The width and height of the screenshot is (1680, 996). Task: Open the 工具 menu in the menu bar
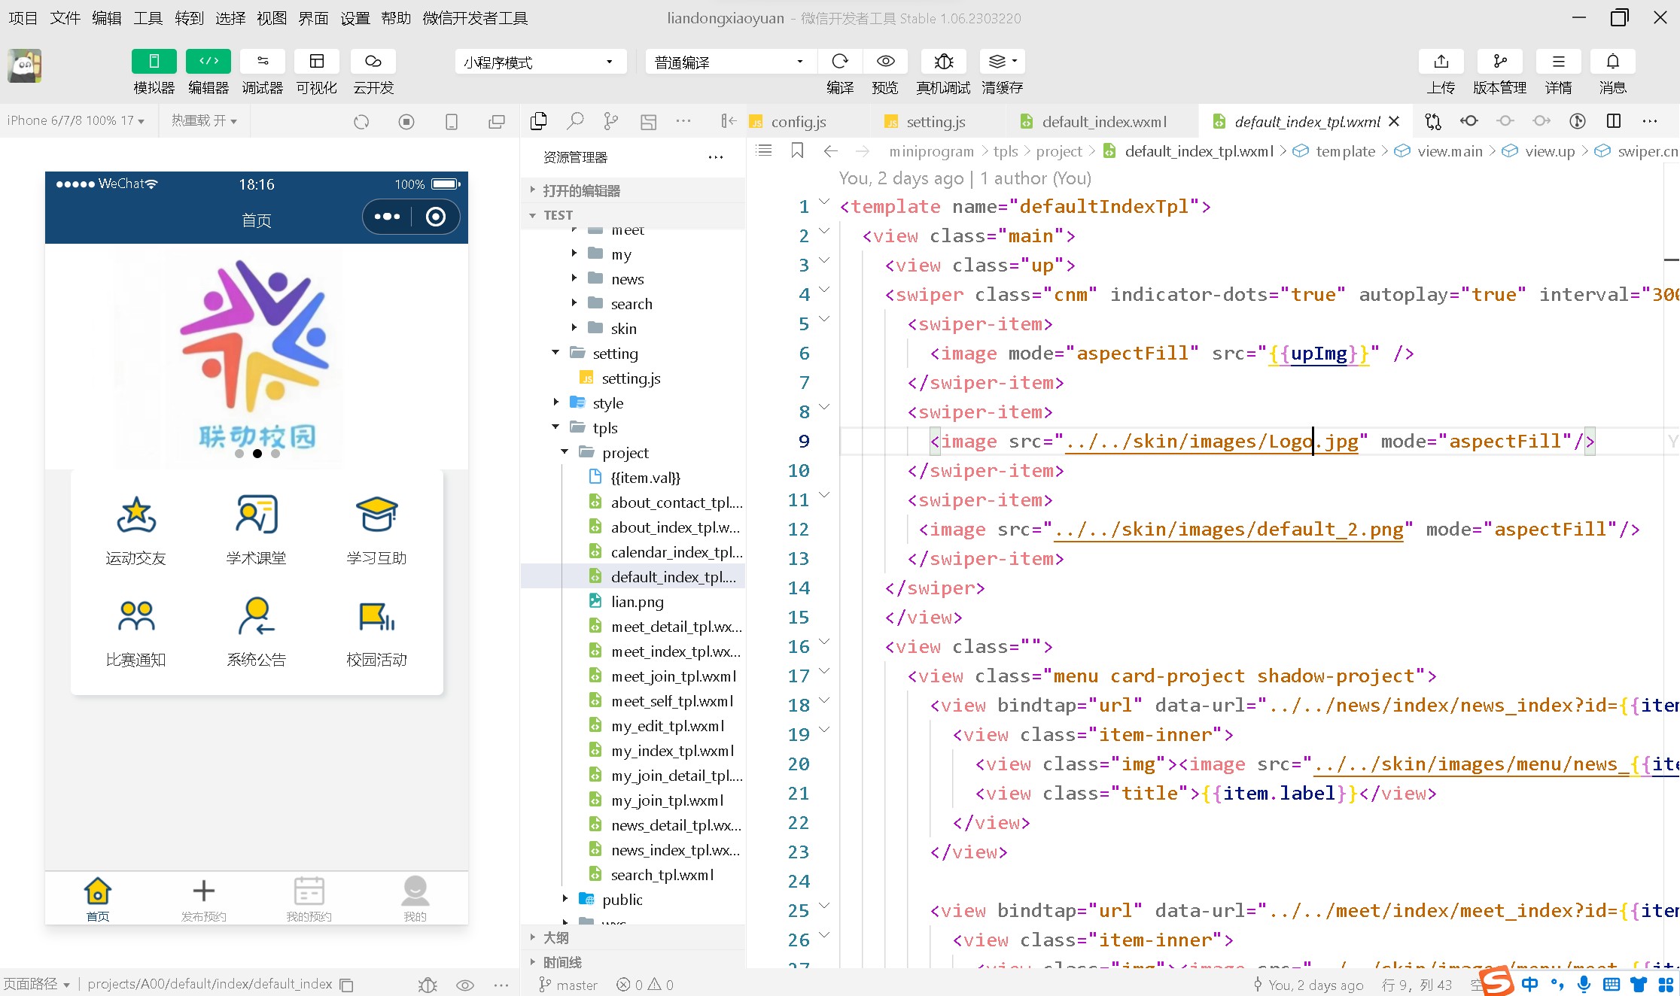tap(148, 18)
